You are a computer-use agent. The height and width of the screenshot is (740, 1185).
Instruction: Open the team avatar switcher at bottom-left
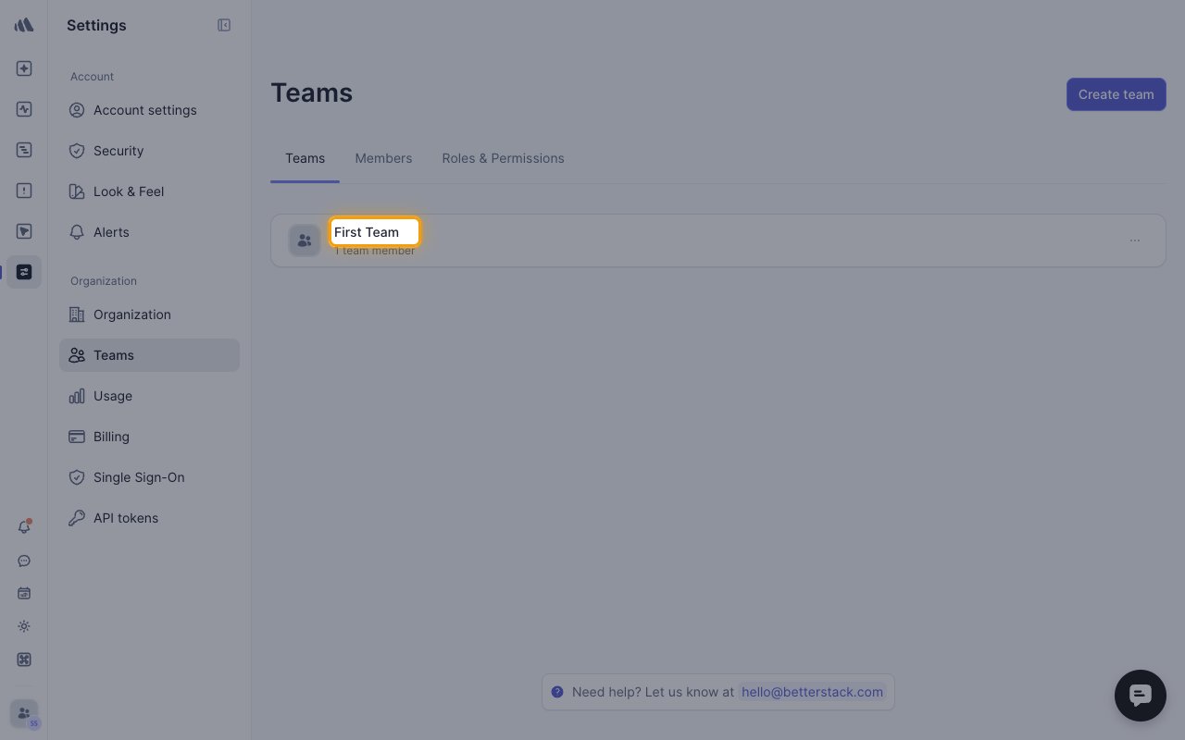point(25,714)
